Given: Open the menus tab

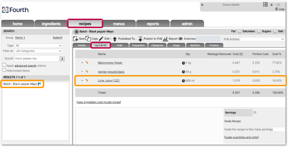Looking at the screenshot, I should point(119,24).
